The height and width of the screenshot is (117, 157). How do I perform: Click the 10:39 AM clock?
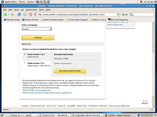[x=148, y=2]
